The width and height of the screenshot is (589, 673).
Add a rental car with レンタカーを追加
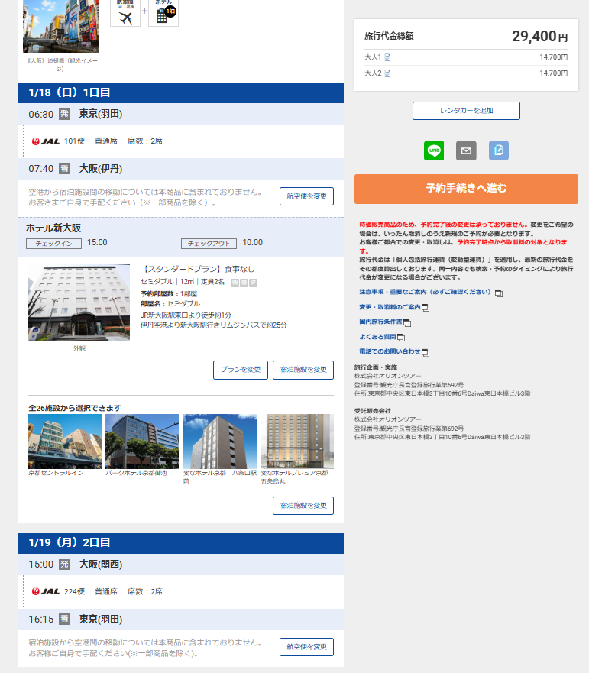(x=466, y=111)
